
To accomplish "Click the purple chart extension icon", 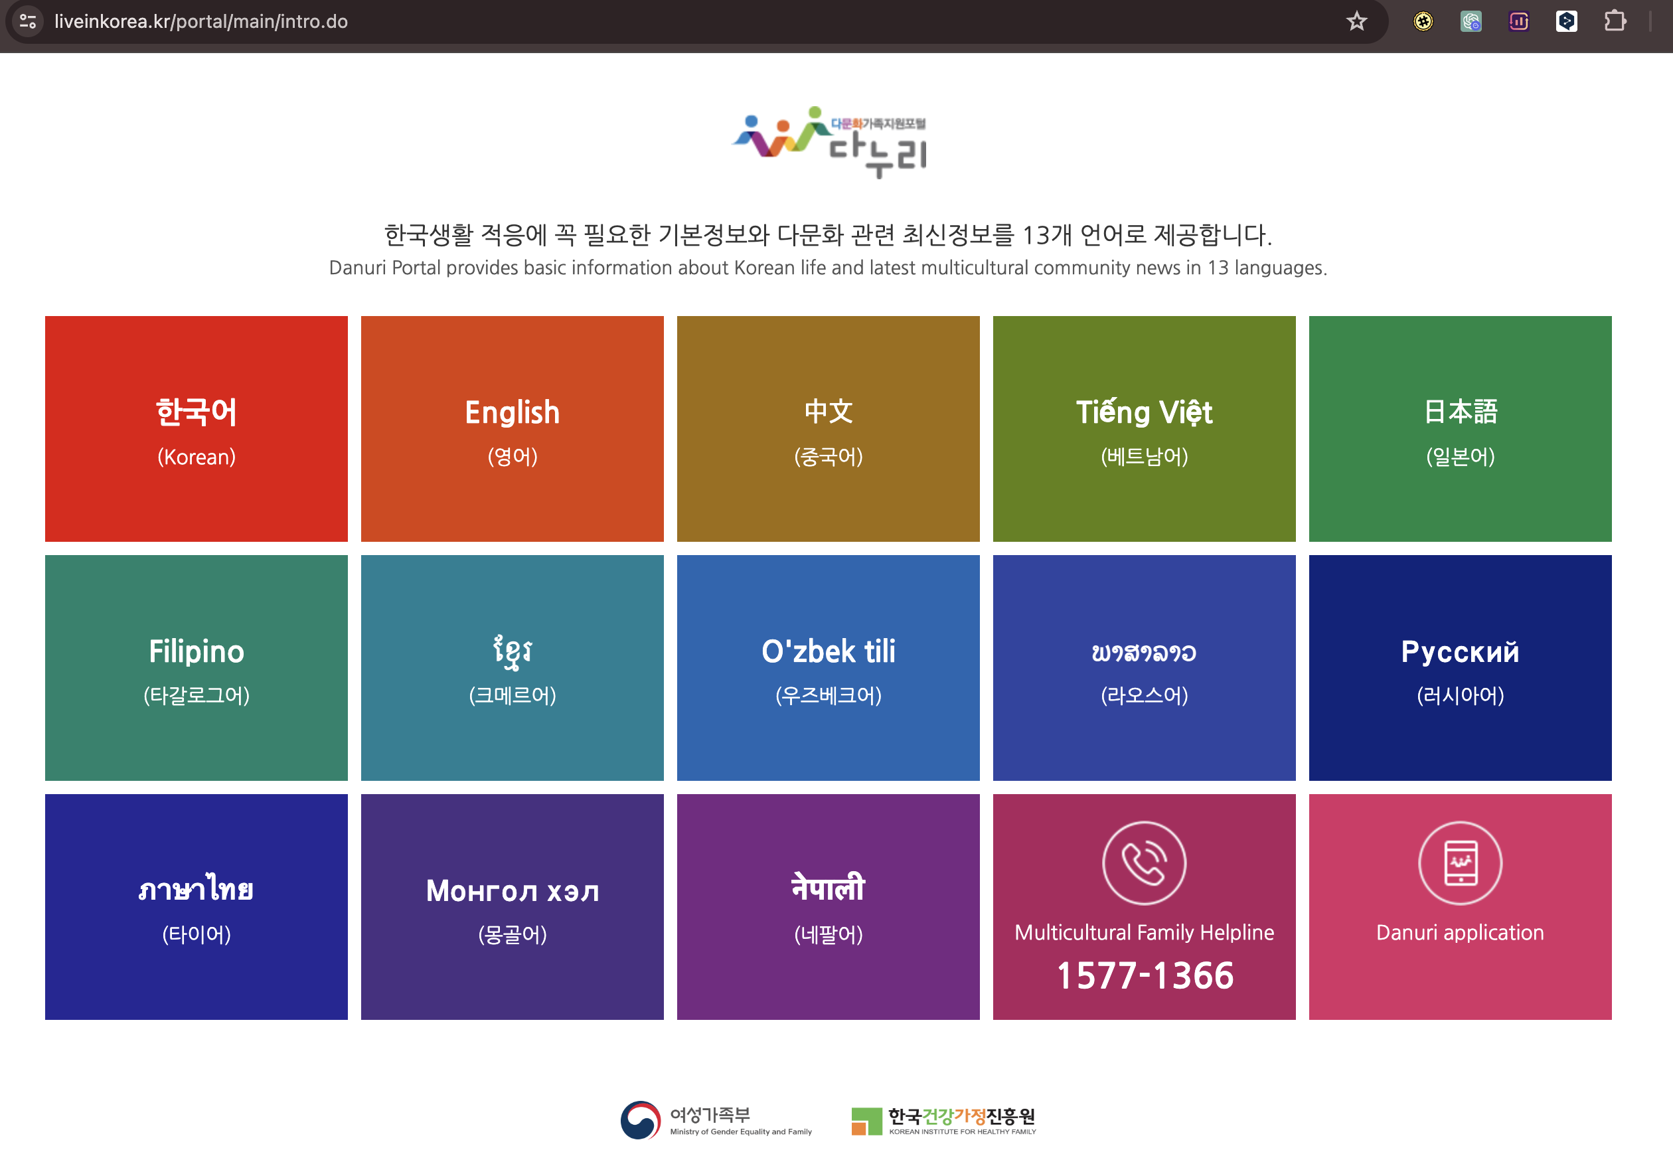I will (1518, 22).
